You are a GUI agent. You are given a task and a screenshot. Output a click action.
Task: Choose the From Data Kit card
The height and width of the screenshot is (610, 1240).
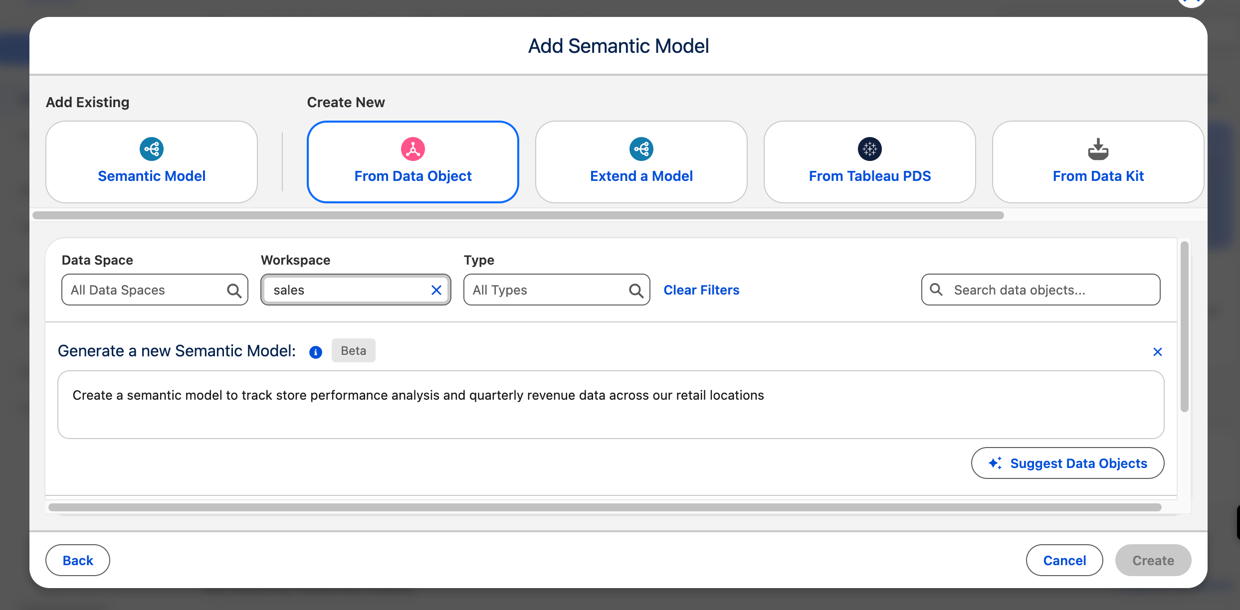pyautogui.click(x=1098, y=162)
